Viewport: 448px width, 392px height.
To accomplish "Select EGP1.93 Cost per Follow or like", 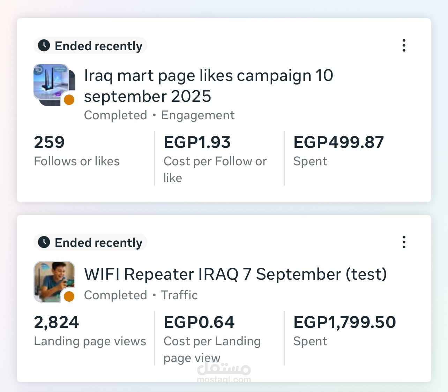I will (x=215, y=158).
